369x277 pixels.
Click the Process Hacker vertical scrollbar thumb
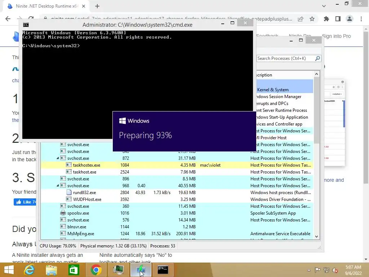[316, 110]
